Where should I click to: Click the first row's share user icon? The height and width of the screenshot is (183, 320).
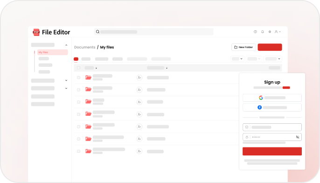click(x=139, y=77)
